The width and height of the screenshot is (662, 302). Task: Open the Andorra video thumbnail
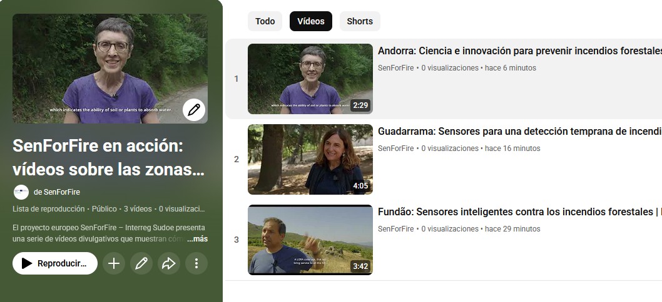310,79
